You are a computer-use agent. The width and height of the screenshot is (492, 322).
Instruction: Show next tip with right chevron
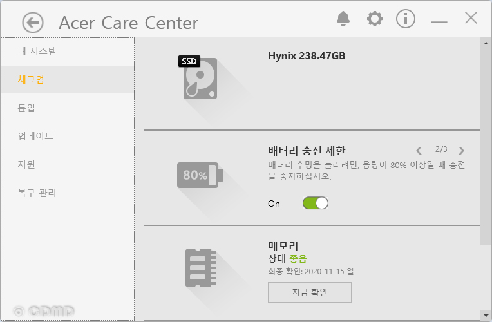point(461,151)
